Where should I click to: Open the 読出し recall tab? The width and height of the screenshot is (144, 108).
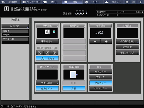tap(52, 2)
